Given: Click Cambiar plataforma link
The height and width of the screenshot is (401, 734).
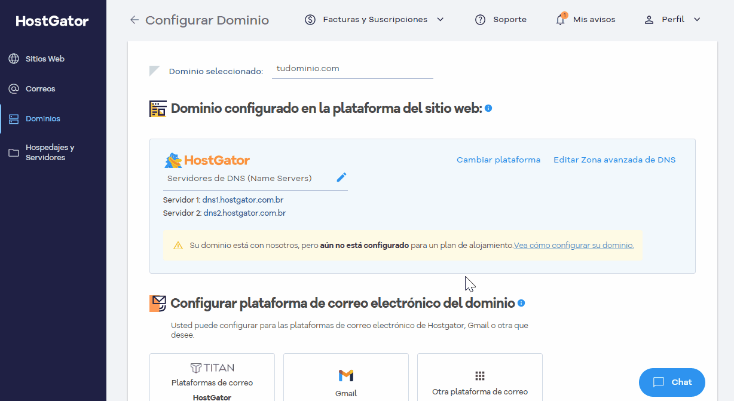Looking at the screenshot, I should (498, 160).
